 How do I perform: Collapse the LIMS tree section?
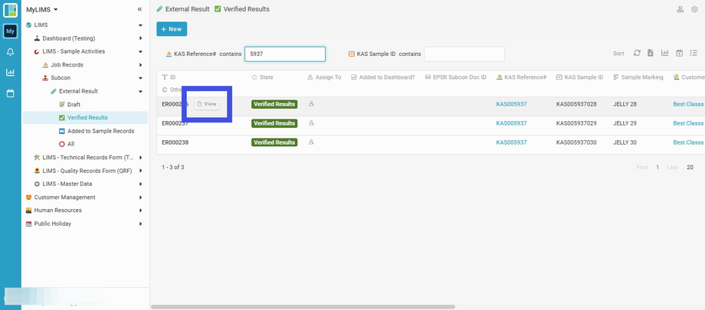click(141, 25)
